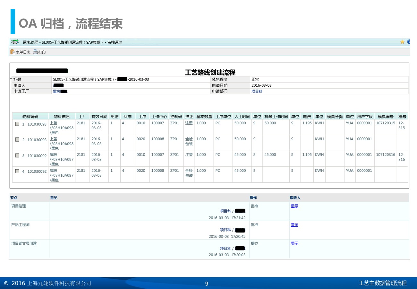Viewport: 417px width, 289px height.
Task: Click the SL005 title value field
Action: [131, 79]
